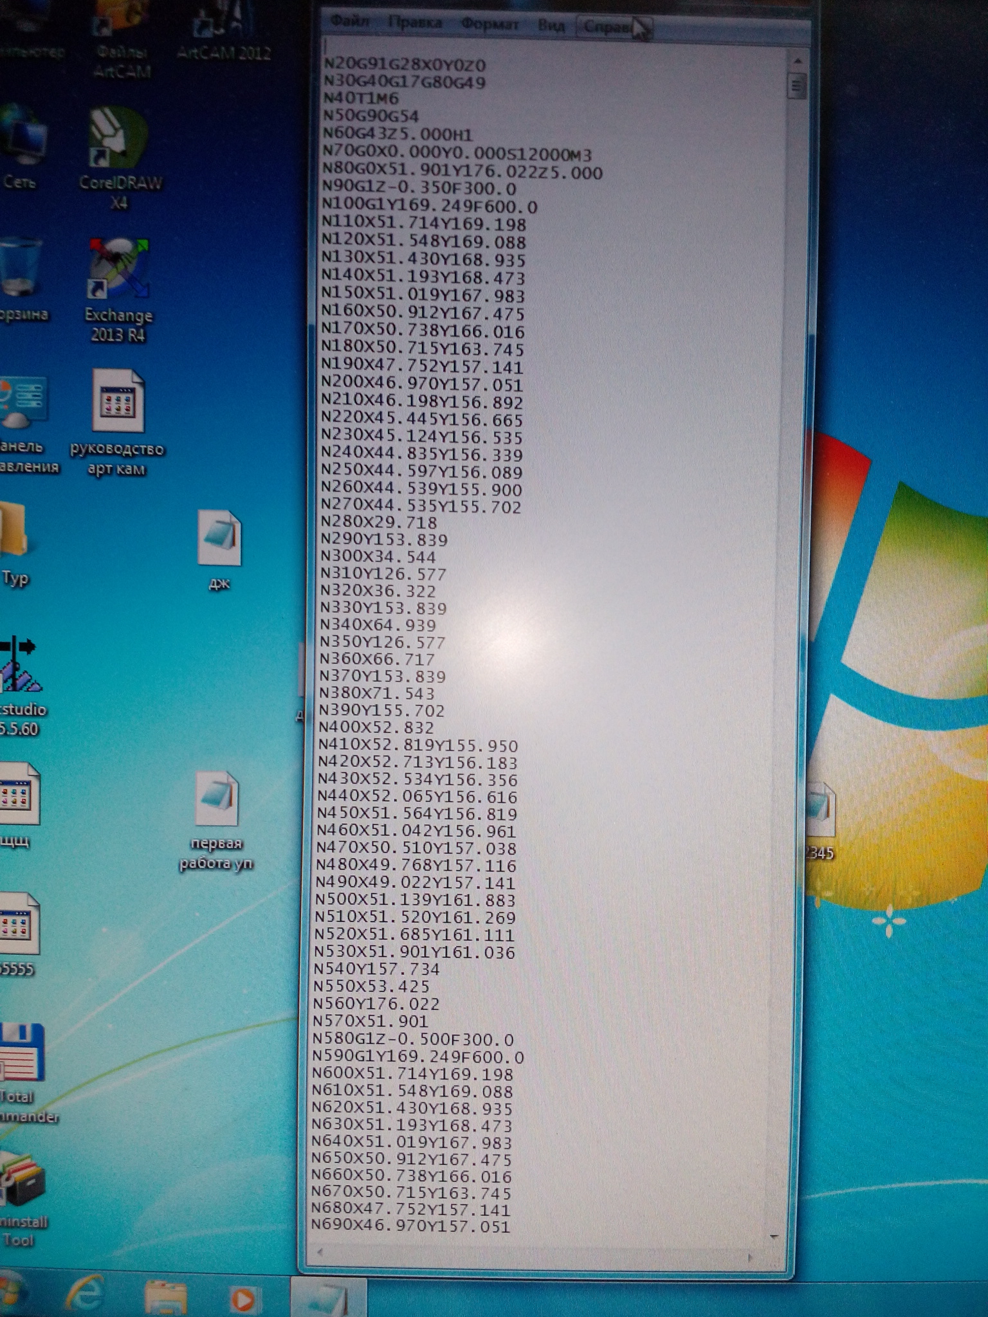Image resolution: width=988 pixels, height=1317 pixels.
Task: Open the Формат menu in Notepad
Action: point(489,25)
